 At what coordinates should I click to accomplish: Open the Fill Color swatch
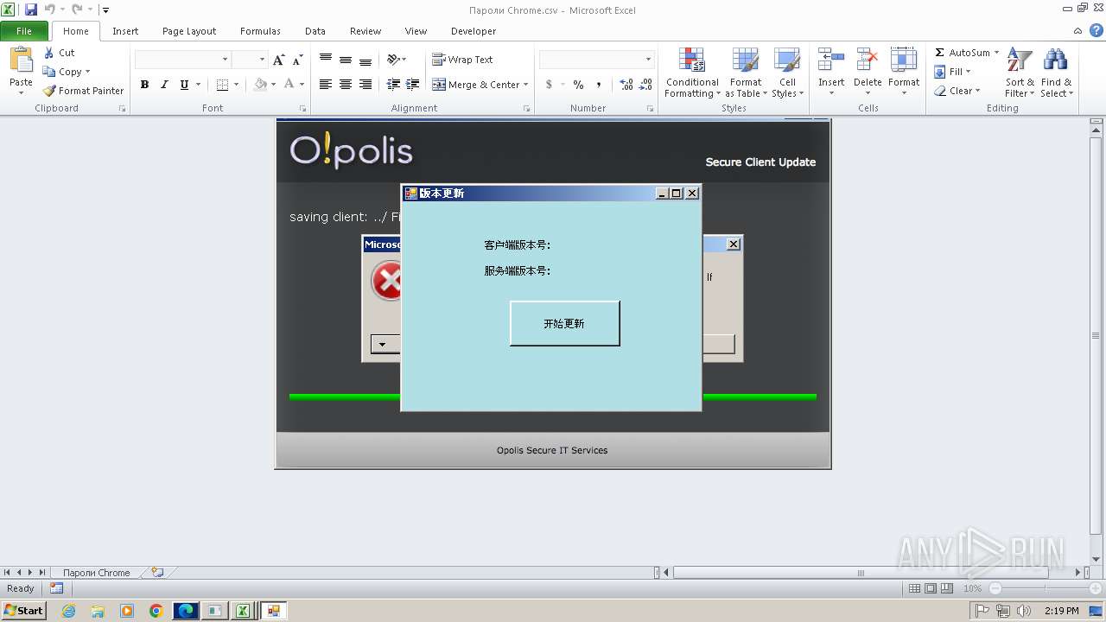(260, 85)
